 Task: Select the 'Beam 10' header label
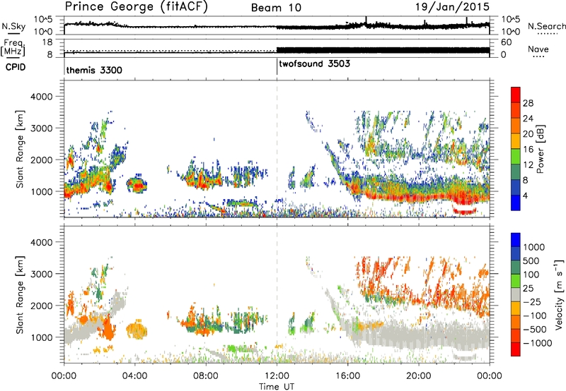tap(276, 8)
